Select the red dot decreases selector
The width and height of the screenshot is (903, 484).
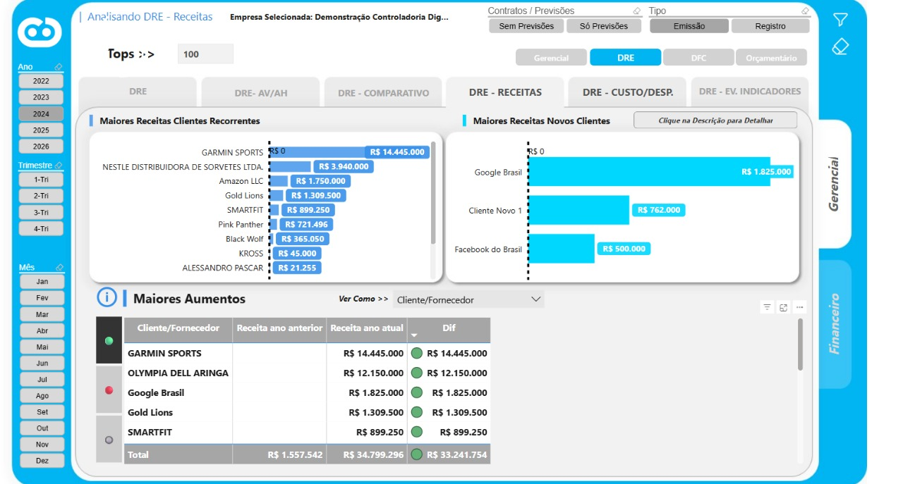pyautogui.click(x=109, y=390)
